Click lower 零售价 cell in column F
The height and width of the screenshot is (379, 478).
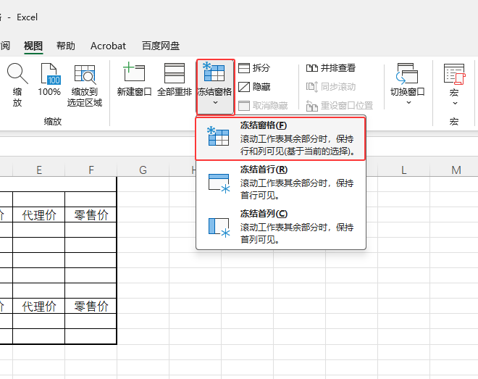[91, 306]
